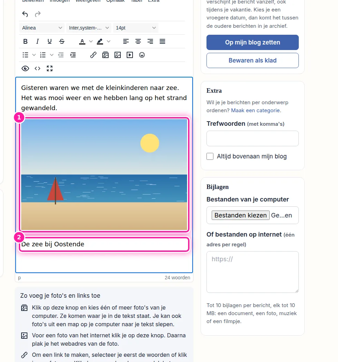338x362 pixels.
Task: Align text left
Action: click(x=126, y=41)
